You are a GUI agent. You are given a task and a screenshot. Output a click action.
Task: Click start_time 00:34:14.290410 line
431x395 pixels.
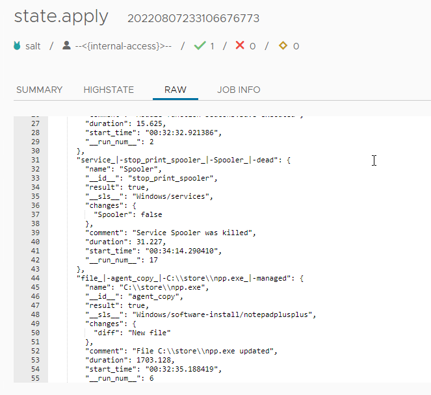coord(153,251)
